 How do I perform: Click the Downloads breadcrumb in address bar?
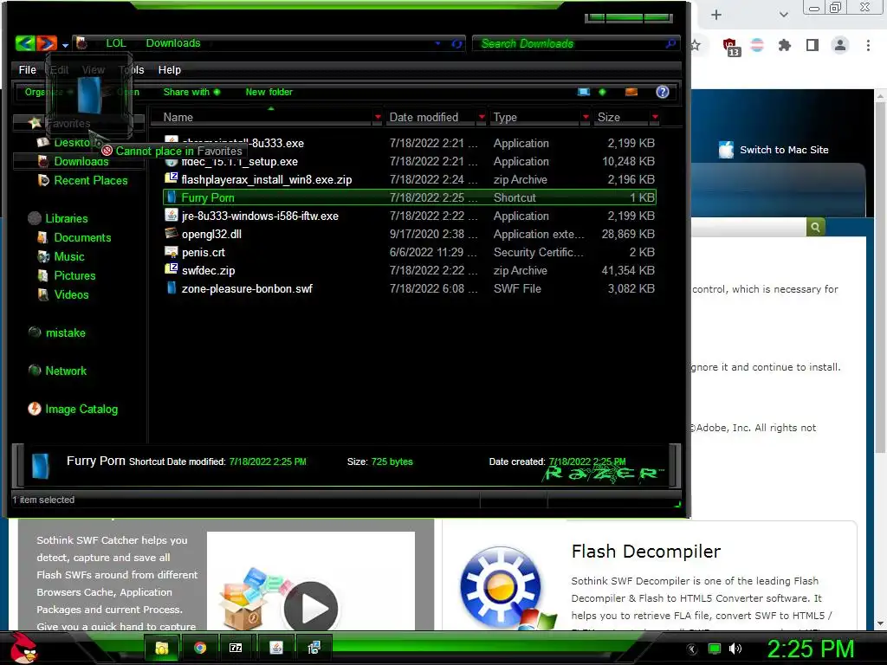point(173,43)
